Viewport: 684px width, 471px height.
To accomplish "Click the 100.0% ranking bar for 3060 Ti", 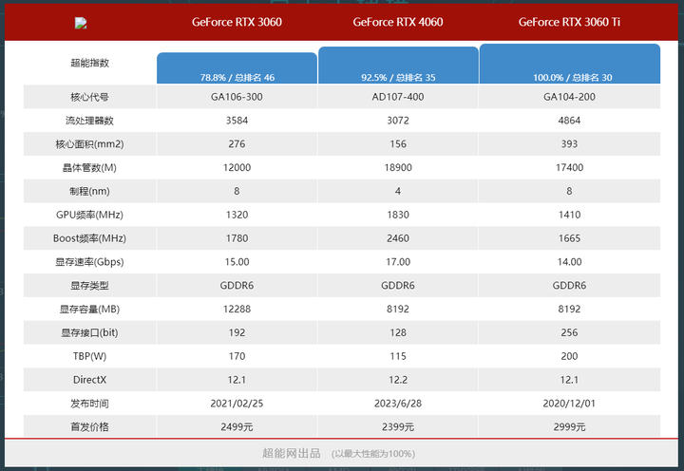I will pos(570,64).
